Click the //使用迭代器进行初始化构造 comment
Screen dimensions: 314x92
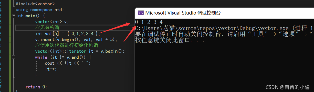[x=67, y=45]
